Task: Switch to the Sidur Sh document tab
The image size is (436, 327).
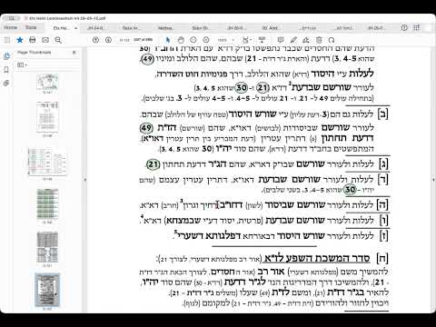Action: click(200, 28)
